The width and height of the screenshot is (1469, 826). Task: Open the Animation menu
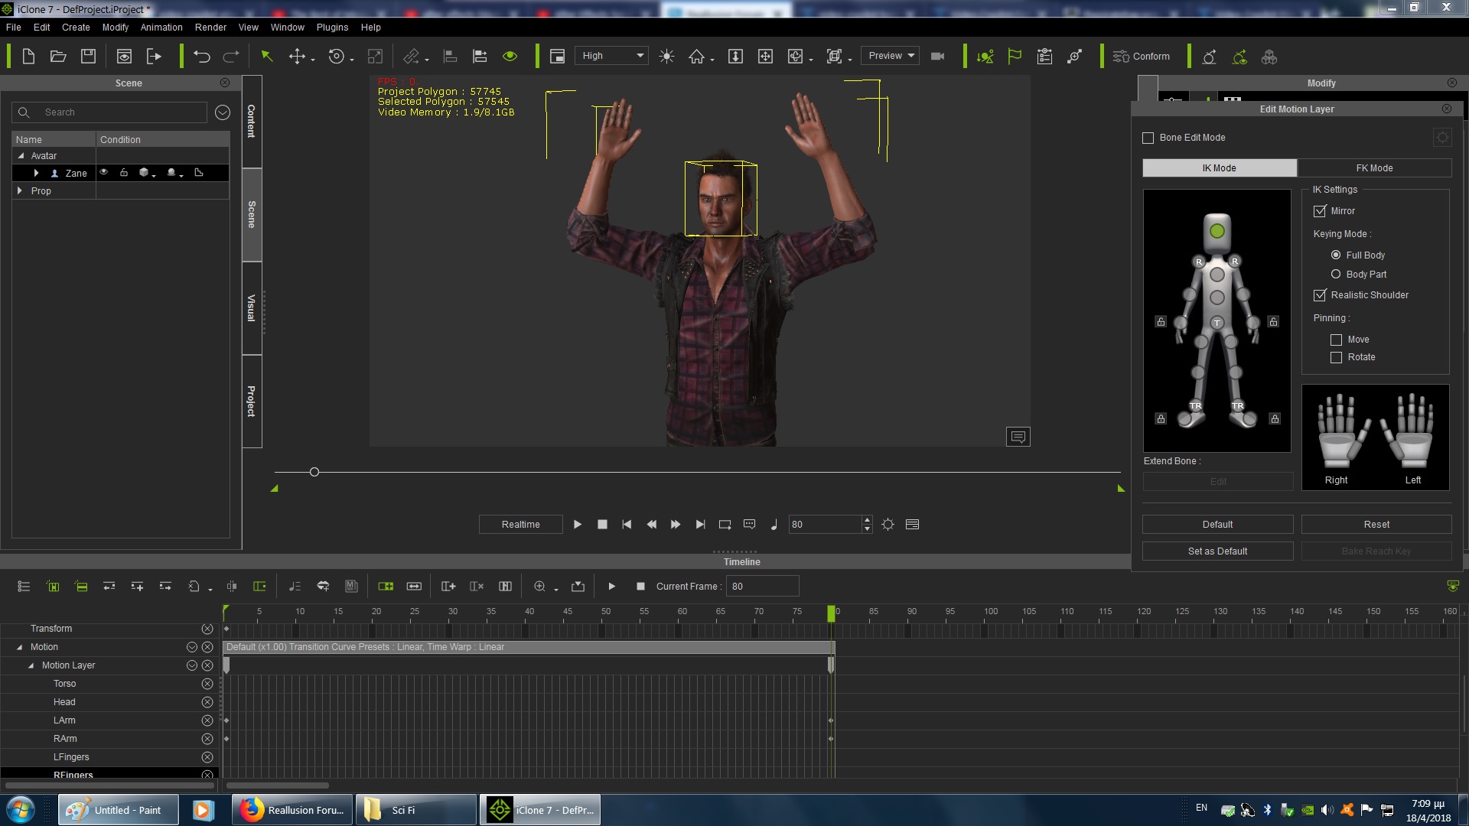pos(161,27)
